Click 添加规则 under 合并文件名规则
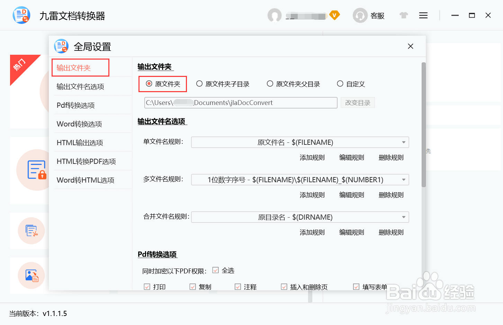The width and height of the screenshot is (503, 325). (312, 232)
